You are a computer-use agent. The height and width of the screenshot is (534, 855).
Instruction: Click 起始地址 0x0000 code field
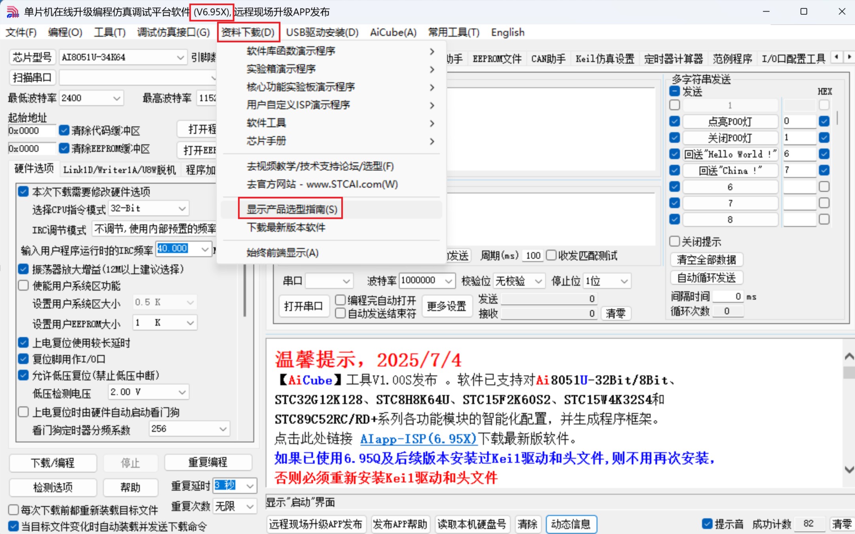pyautogui.click(x=32, y=131)
